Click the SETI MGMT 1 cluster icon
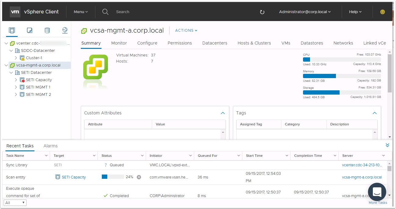Viewport: 396px width, 209px height. click(22, 87)
